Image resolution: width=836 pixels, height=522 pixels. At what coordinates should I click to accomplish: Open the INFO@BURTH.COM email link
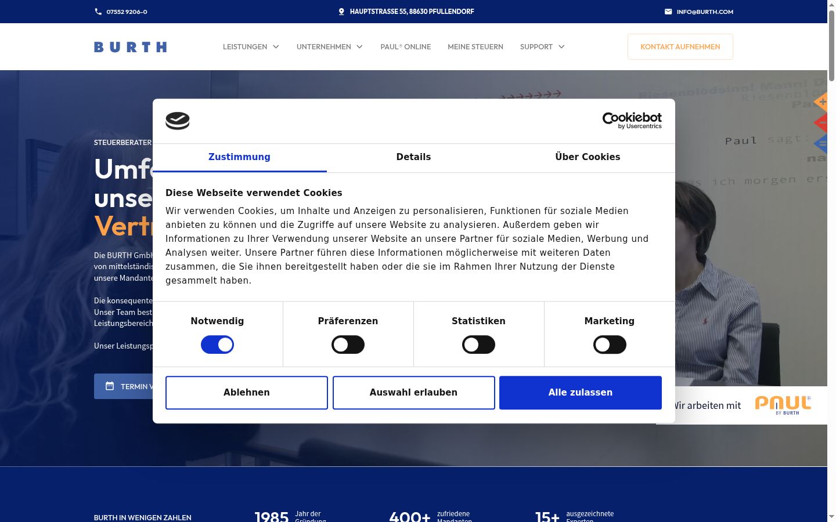click(705, 12)
